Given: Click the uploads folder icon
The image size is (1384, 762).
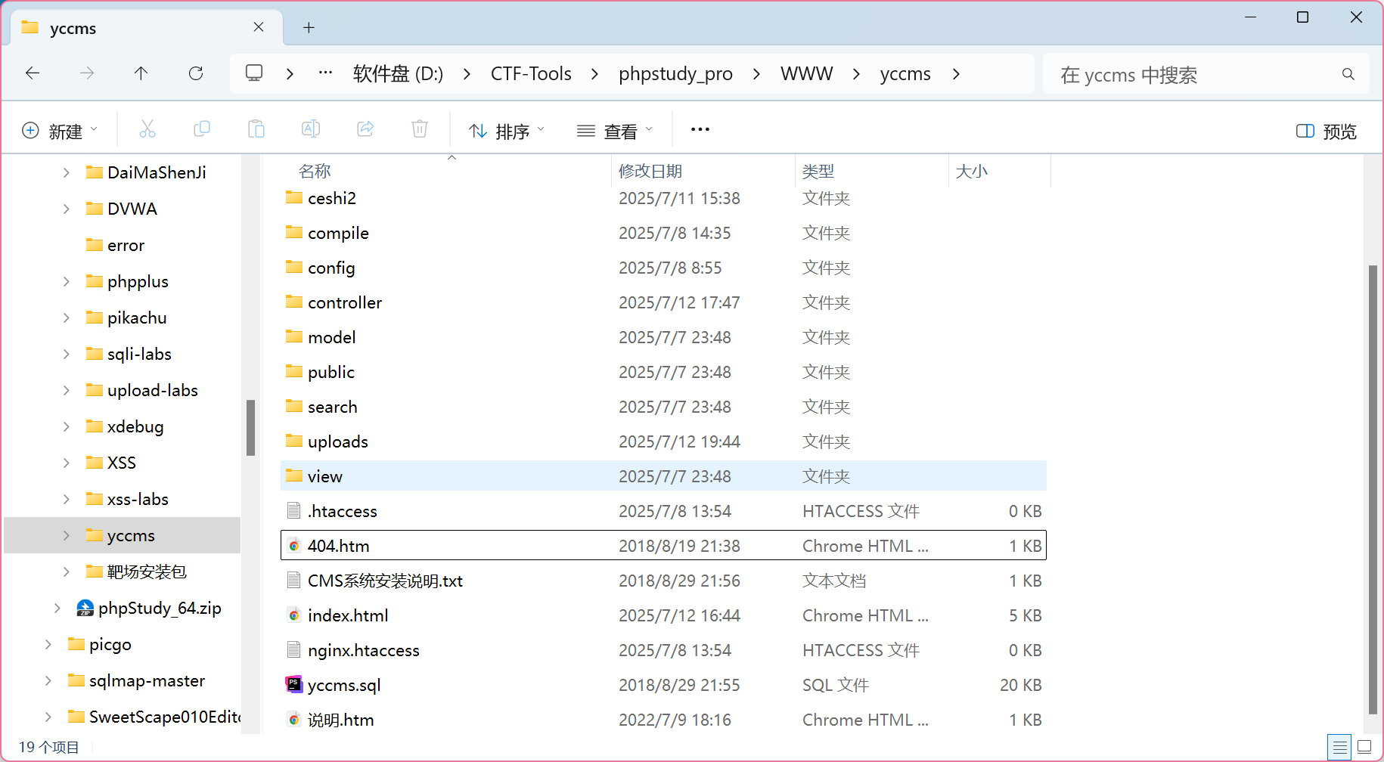Looking at the screenshot, I should pos(294,441).
